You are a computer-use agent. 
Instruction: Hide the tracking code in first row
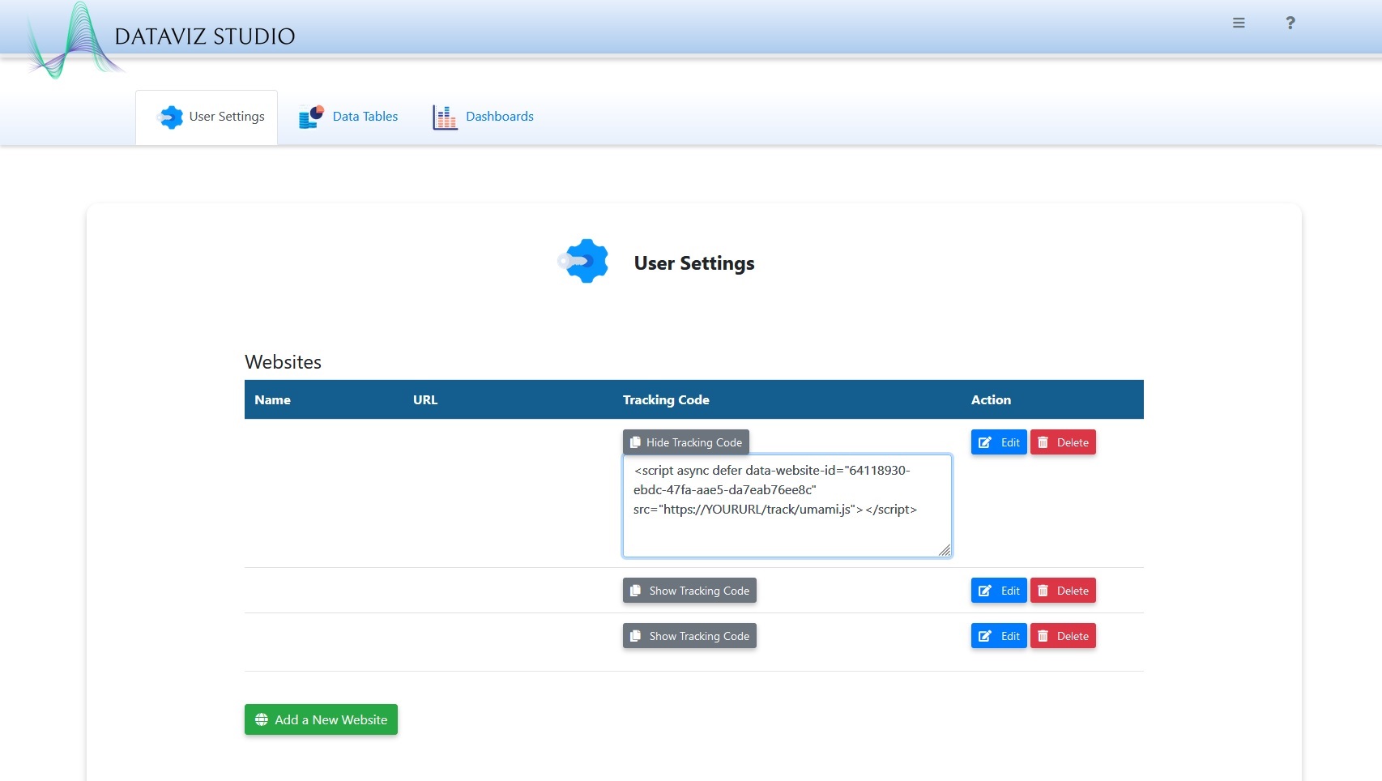(x=686, y=442)
